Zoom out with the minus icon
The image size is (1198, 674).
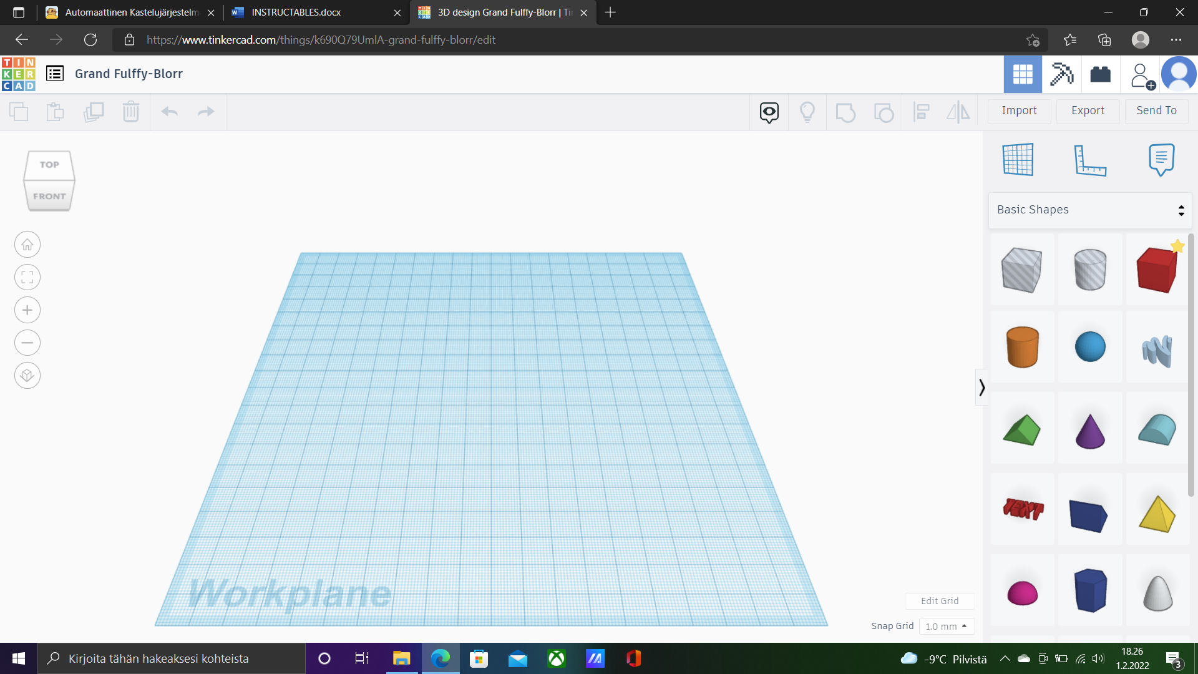(x=27, y=343)
